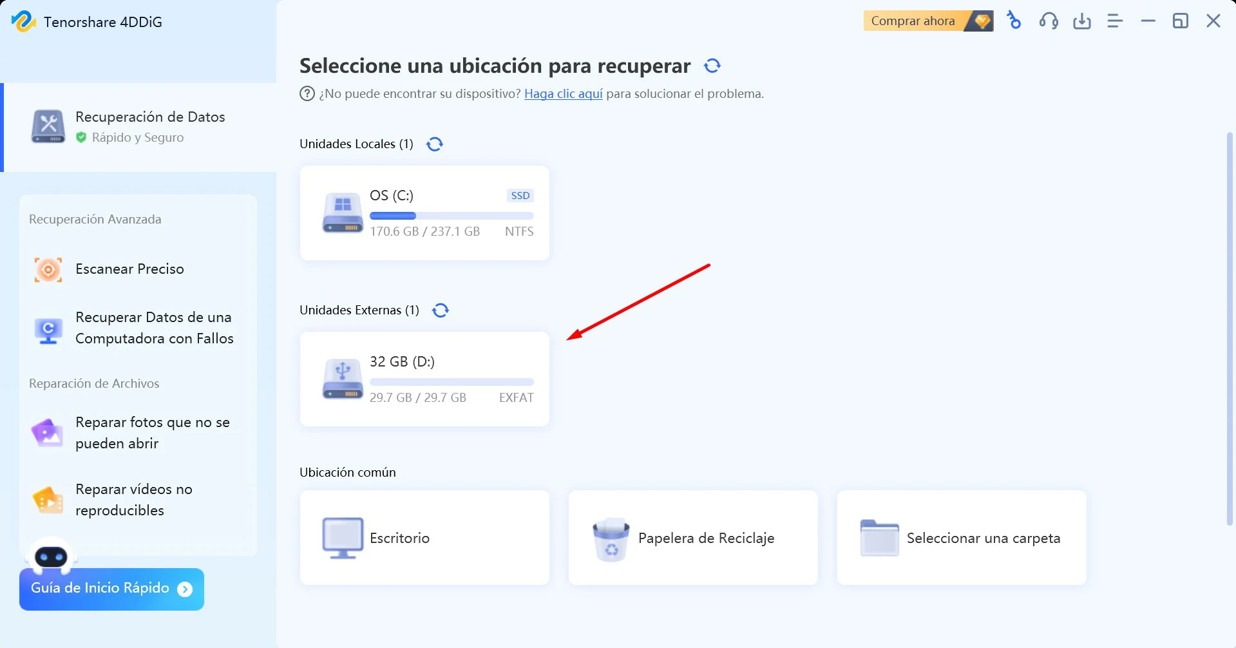Screen dimensions: 1236x648
Task: Select the OS (C:) drive card
Action: click(x=424, y=213)
